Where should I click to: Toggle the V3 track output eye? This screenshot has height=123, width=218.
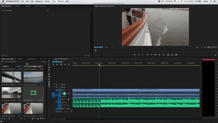64,84
